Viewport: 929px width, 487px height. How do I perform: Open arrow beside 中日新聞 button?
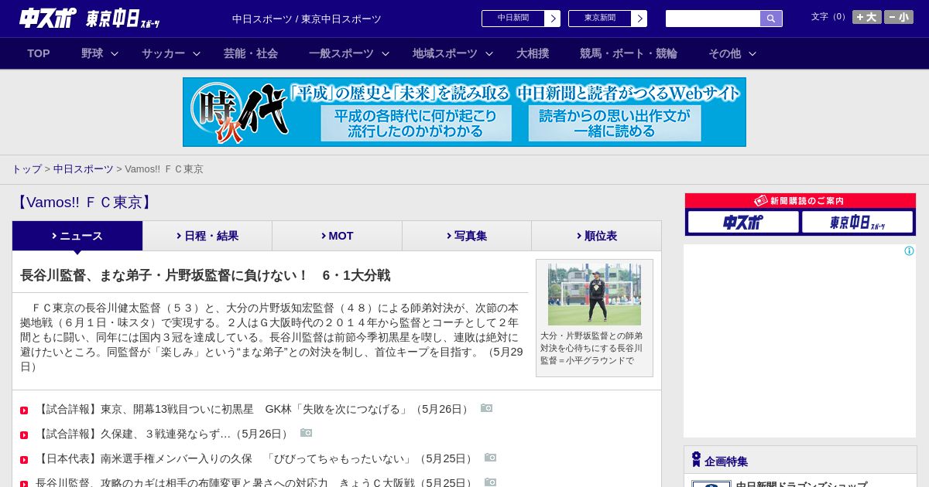coord(553,19)
